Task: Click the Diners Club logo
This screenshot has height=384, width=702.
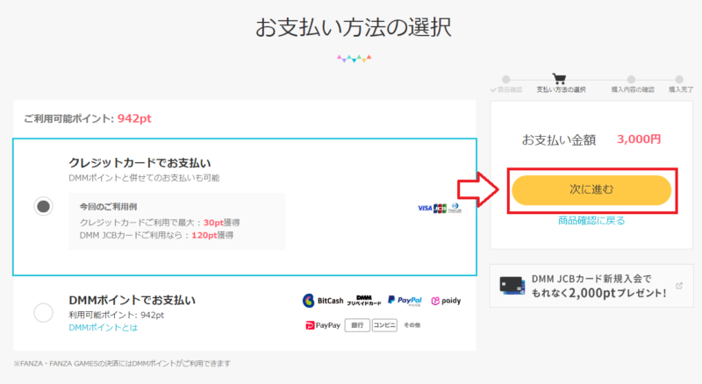Action: pos(455,208)
